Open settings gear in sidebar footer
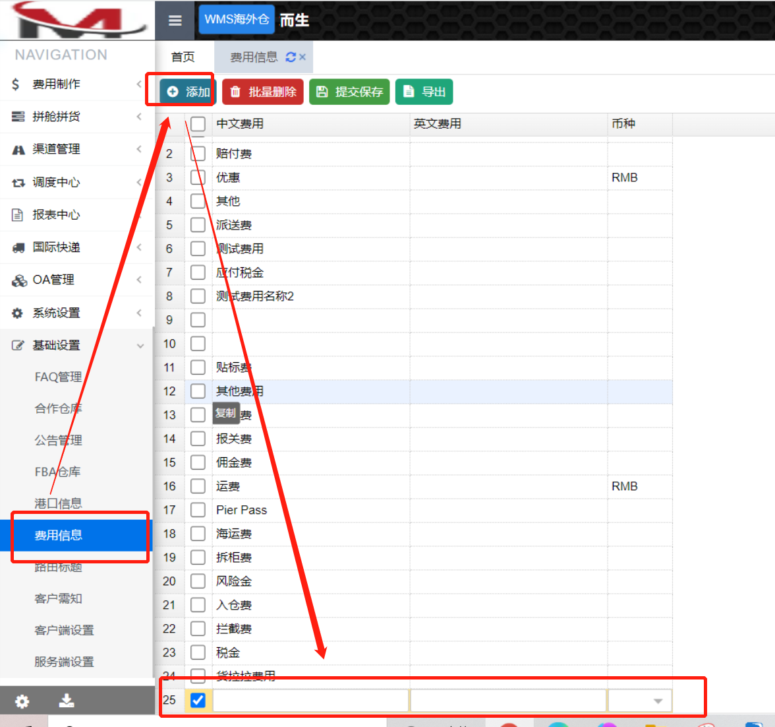 22,701
